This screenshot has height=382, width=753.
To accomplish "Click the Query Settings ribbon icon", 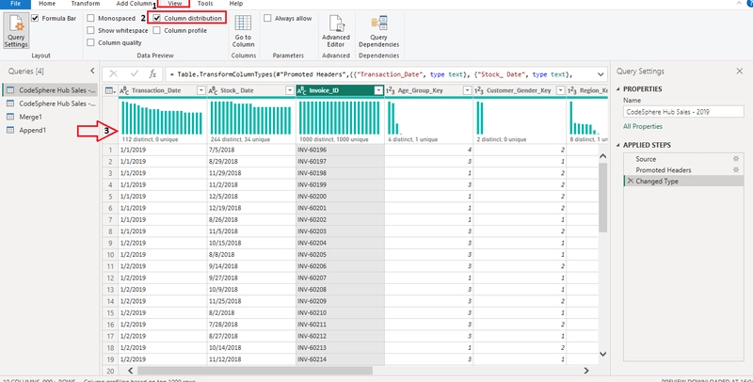I will pos(16,31).
